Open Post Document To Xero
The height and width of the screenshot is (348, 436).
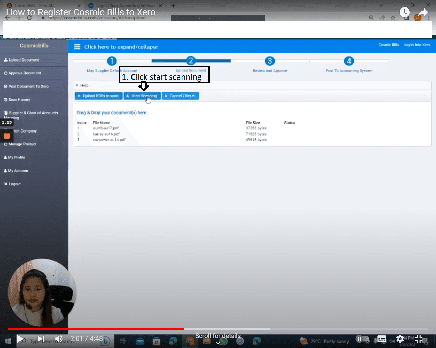pos(26,86)
